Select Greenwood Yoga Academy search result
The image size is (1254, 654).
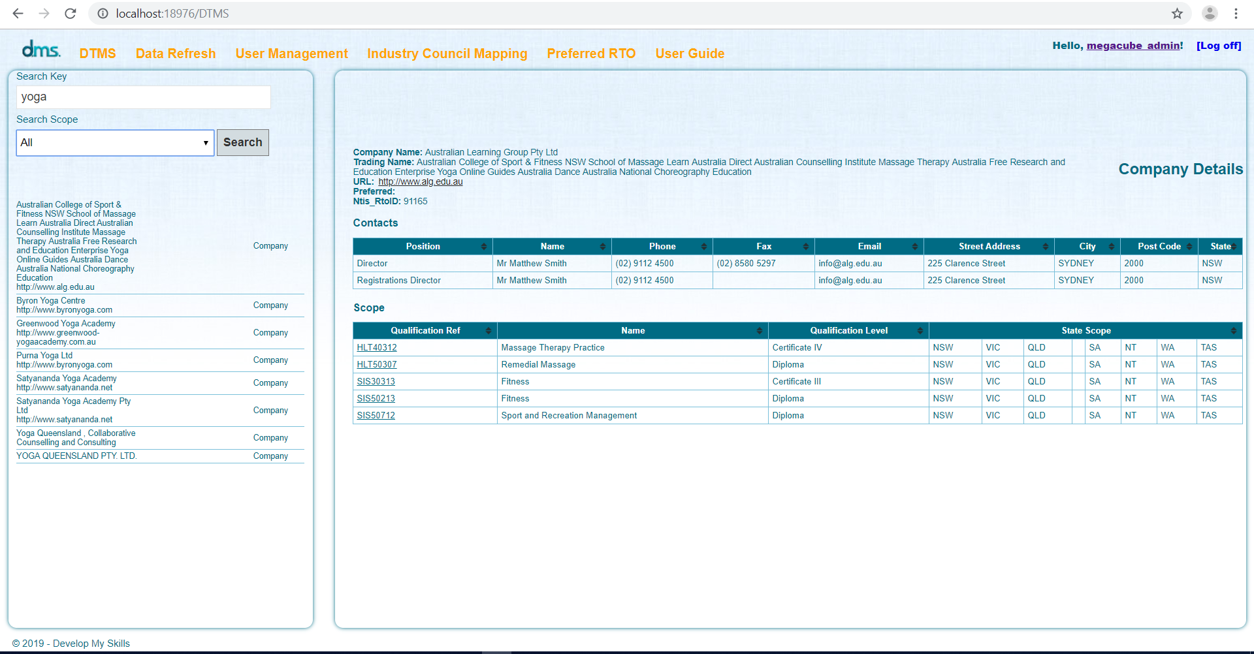[x=160, y=332]
